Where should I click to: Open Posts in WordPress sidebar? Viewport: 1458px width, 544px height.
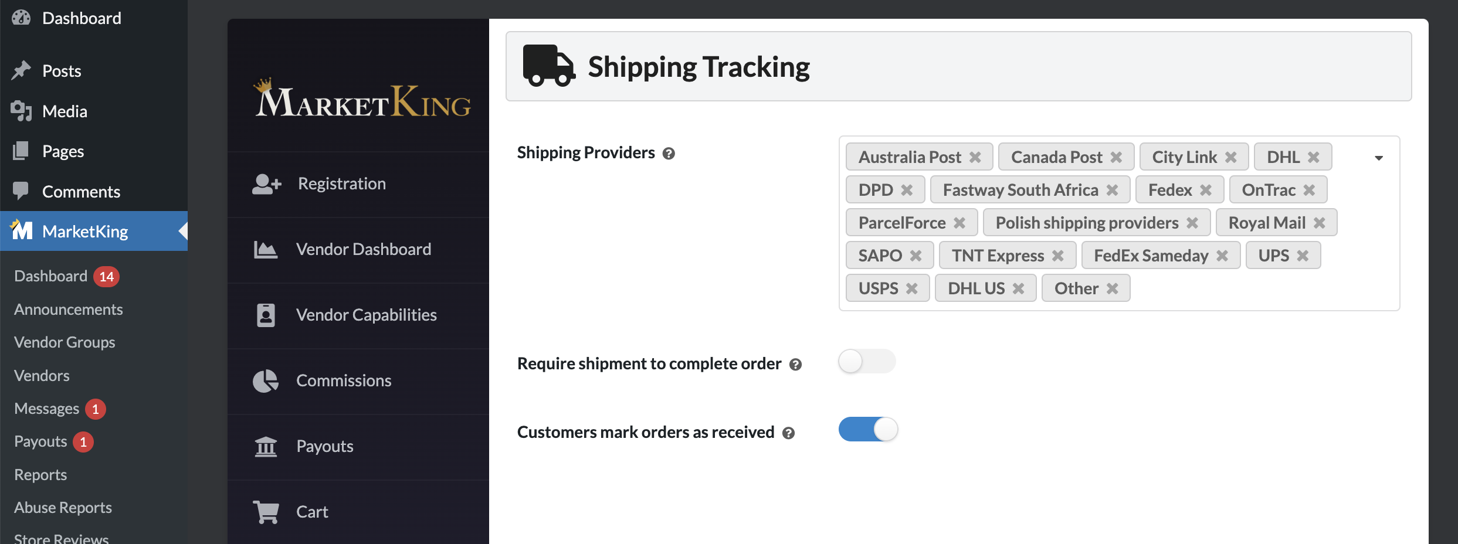click(x=62, y=71)
